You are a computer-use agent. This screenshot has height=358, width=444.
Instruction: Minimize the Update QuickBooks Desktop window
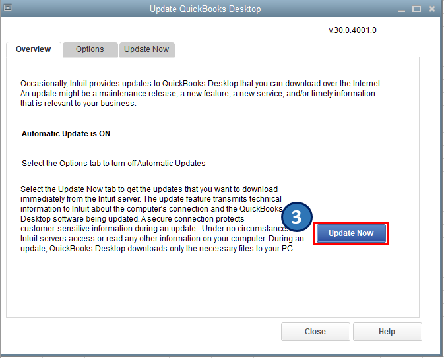(x=401, y=9)
